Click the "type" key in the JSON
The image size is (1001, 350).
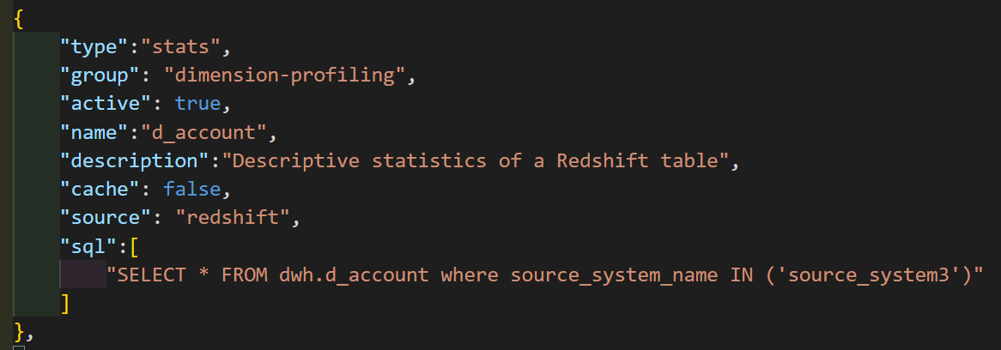(95, 46)
